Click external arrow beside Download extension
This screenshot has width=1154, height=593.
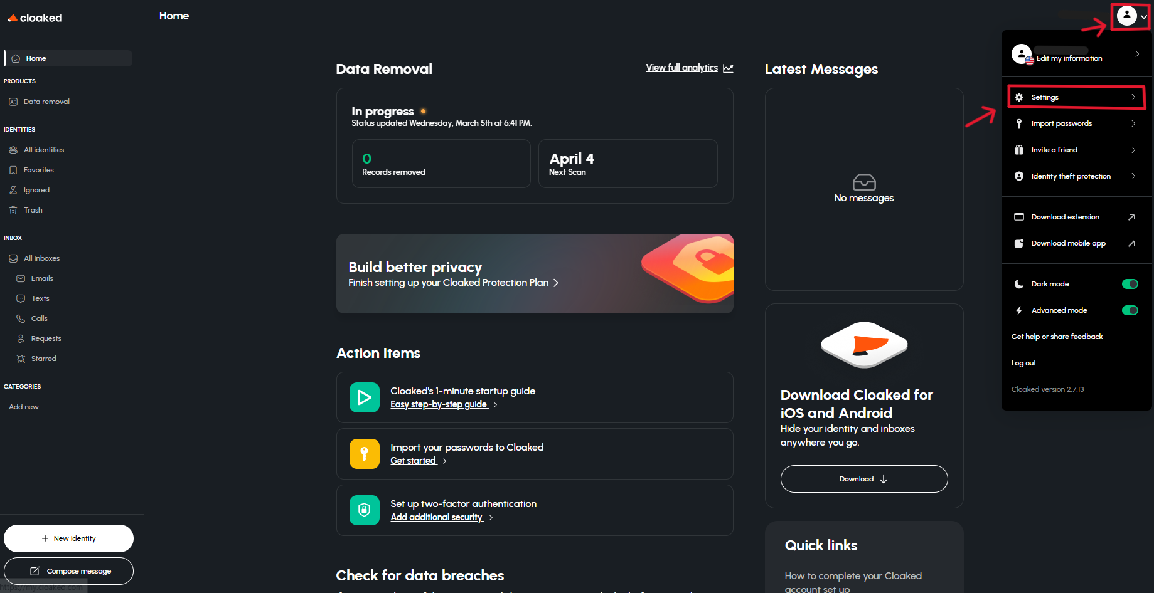point(1131,217)
